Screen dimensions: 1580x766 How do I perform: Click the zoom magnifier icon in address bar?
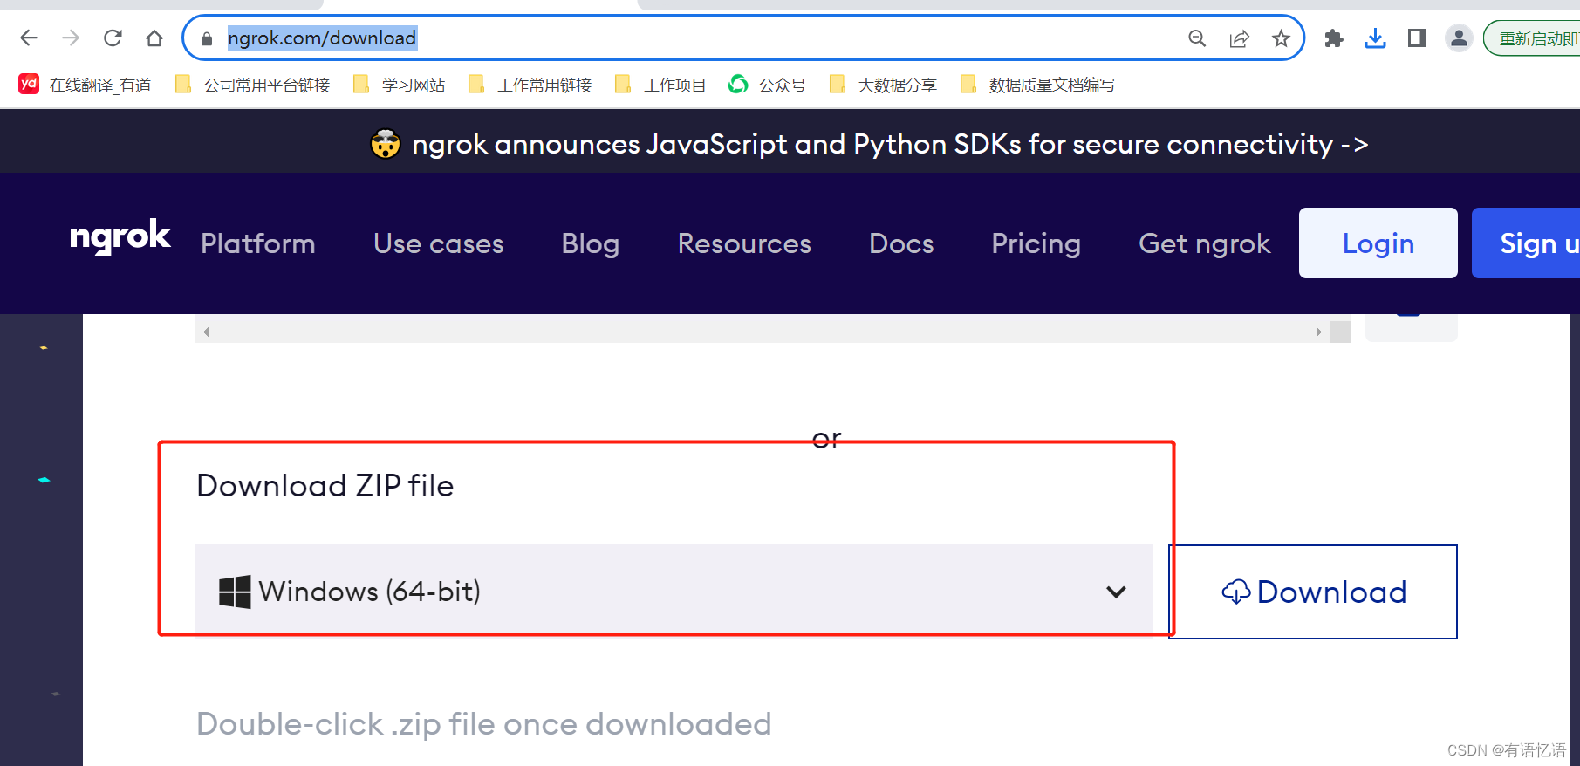[x=1197, y=38]
